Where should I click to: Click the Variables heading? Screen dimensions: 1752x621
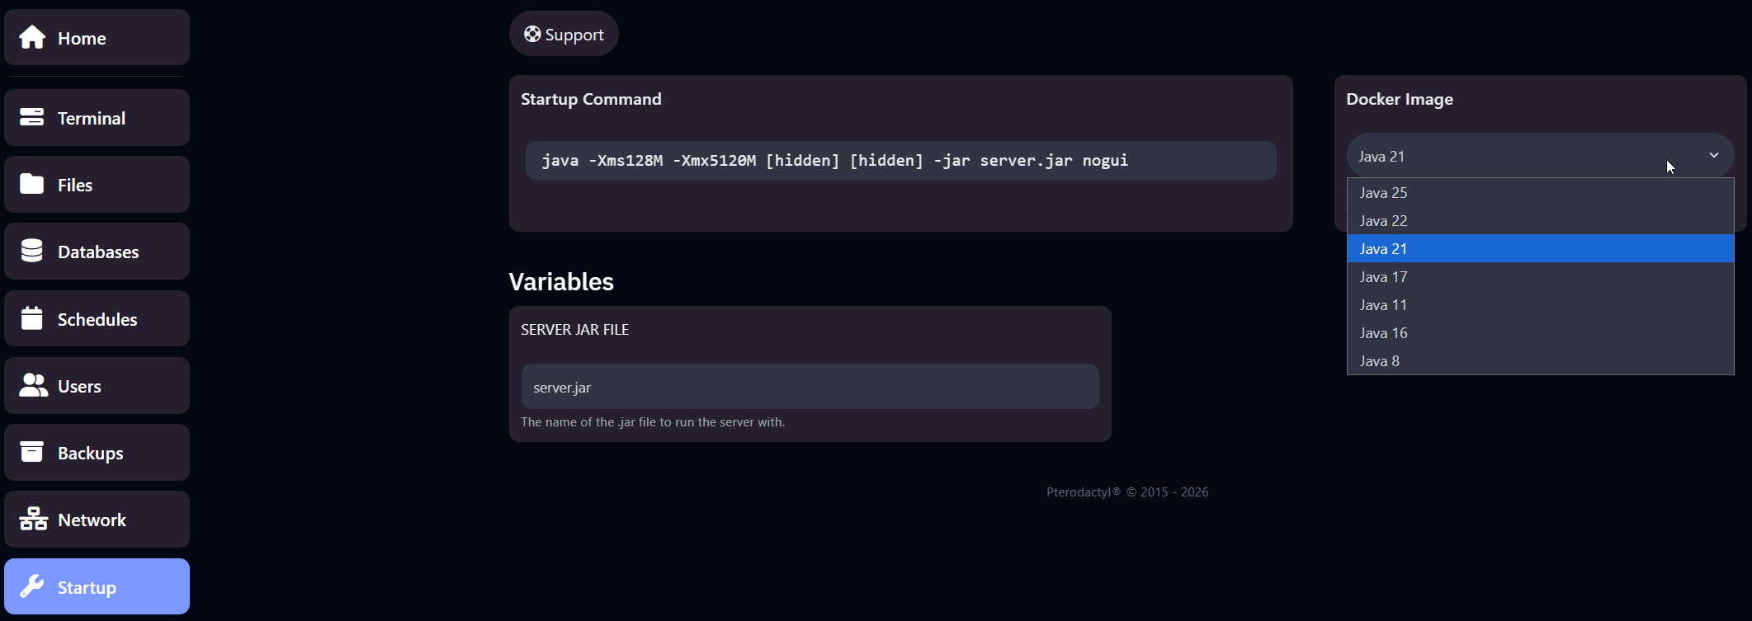pos(561,281)
